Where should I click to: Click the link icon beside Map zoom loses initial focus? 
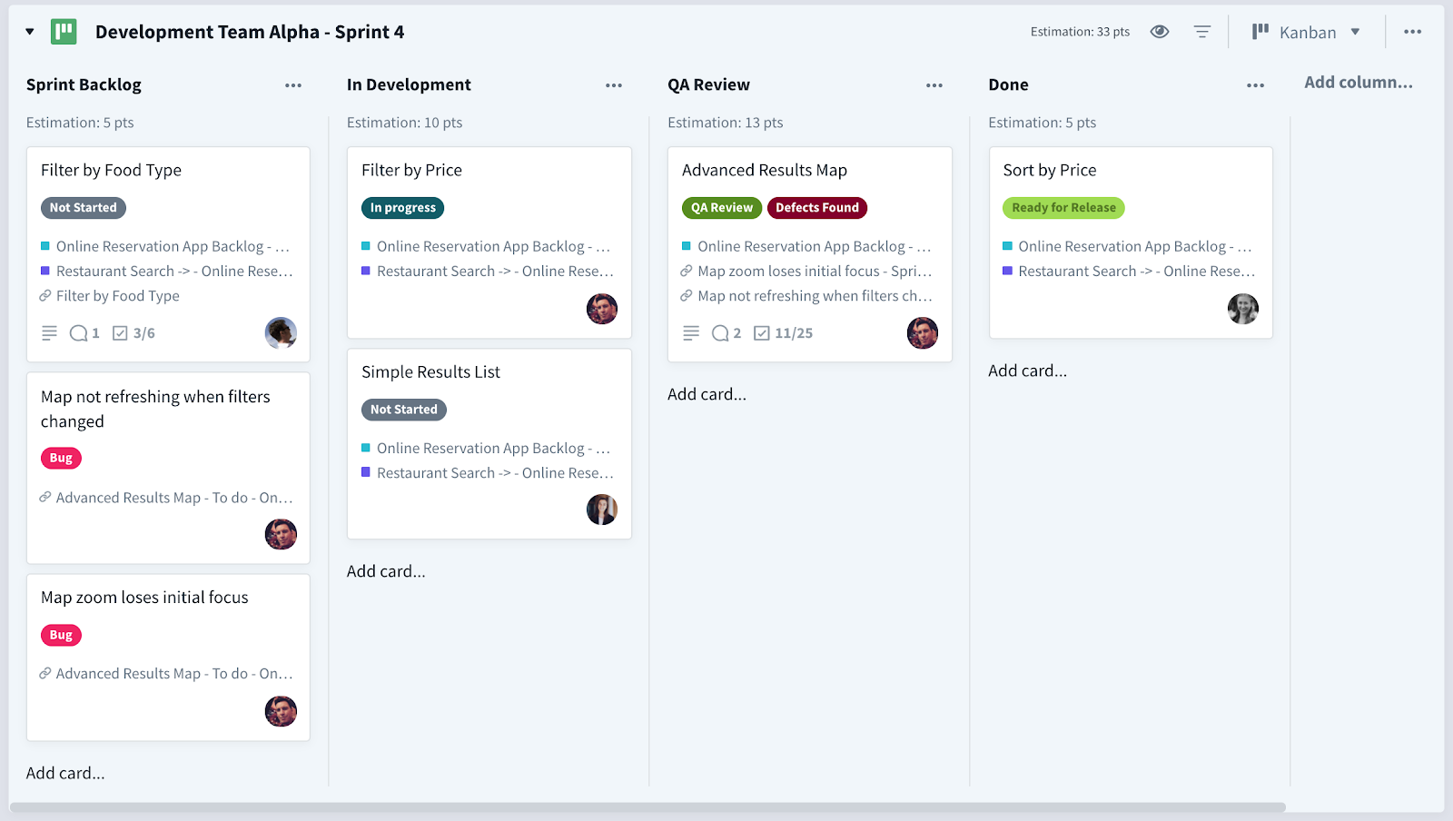687,272
